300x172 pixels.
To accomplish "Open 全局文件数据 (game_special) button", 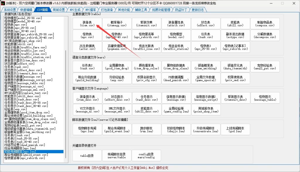I will [x=205, y=78].
